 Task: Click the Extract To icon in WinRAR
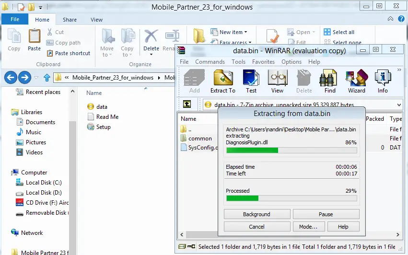pyautogui.click(x=223, y=81)
